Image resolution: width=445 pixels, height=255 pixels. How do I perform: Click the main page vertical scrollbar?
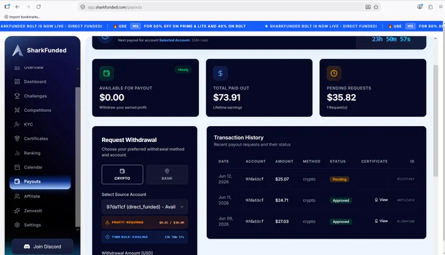coord(436,120)
